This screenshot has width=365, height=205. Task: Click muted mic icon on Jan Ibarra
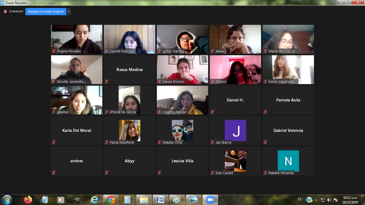coord(212,142)
